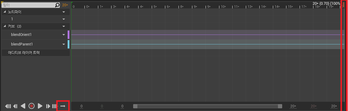Grab the left handle of range scrollbar

click(x=135, y=106)
